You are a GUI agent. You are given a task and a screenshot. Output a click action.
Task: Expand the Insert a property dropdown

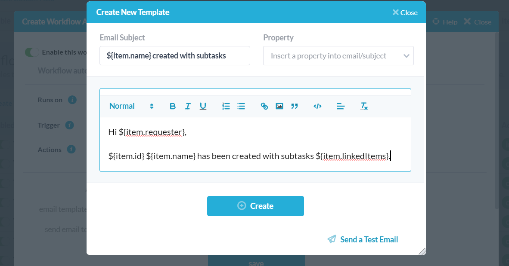pyautogui.click(x=338, y=56)
